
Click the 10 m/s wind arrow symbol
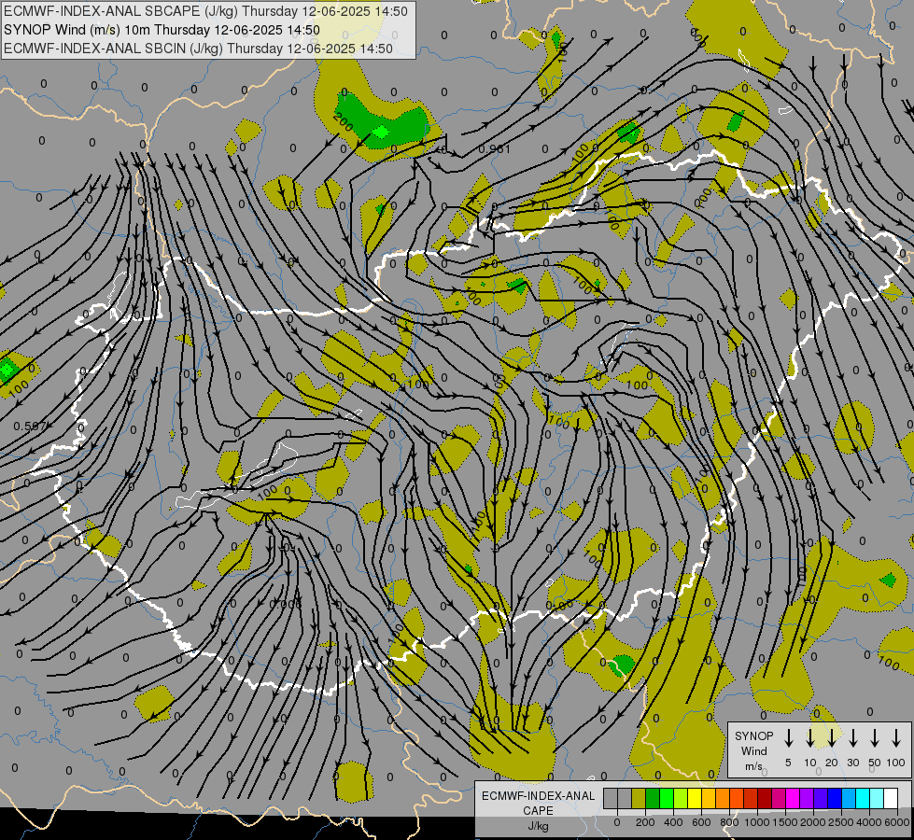pos(810,738)
